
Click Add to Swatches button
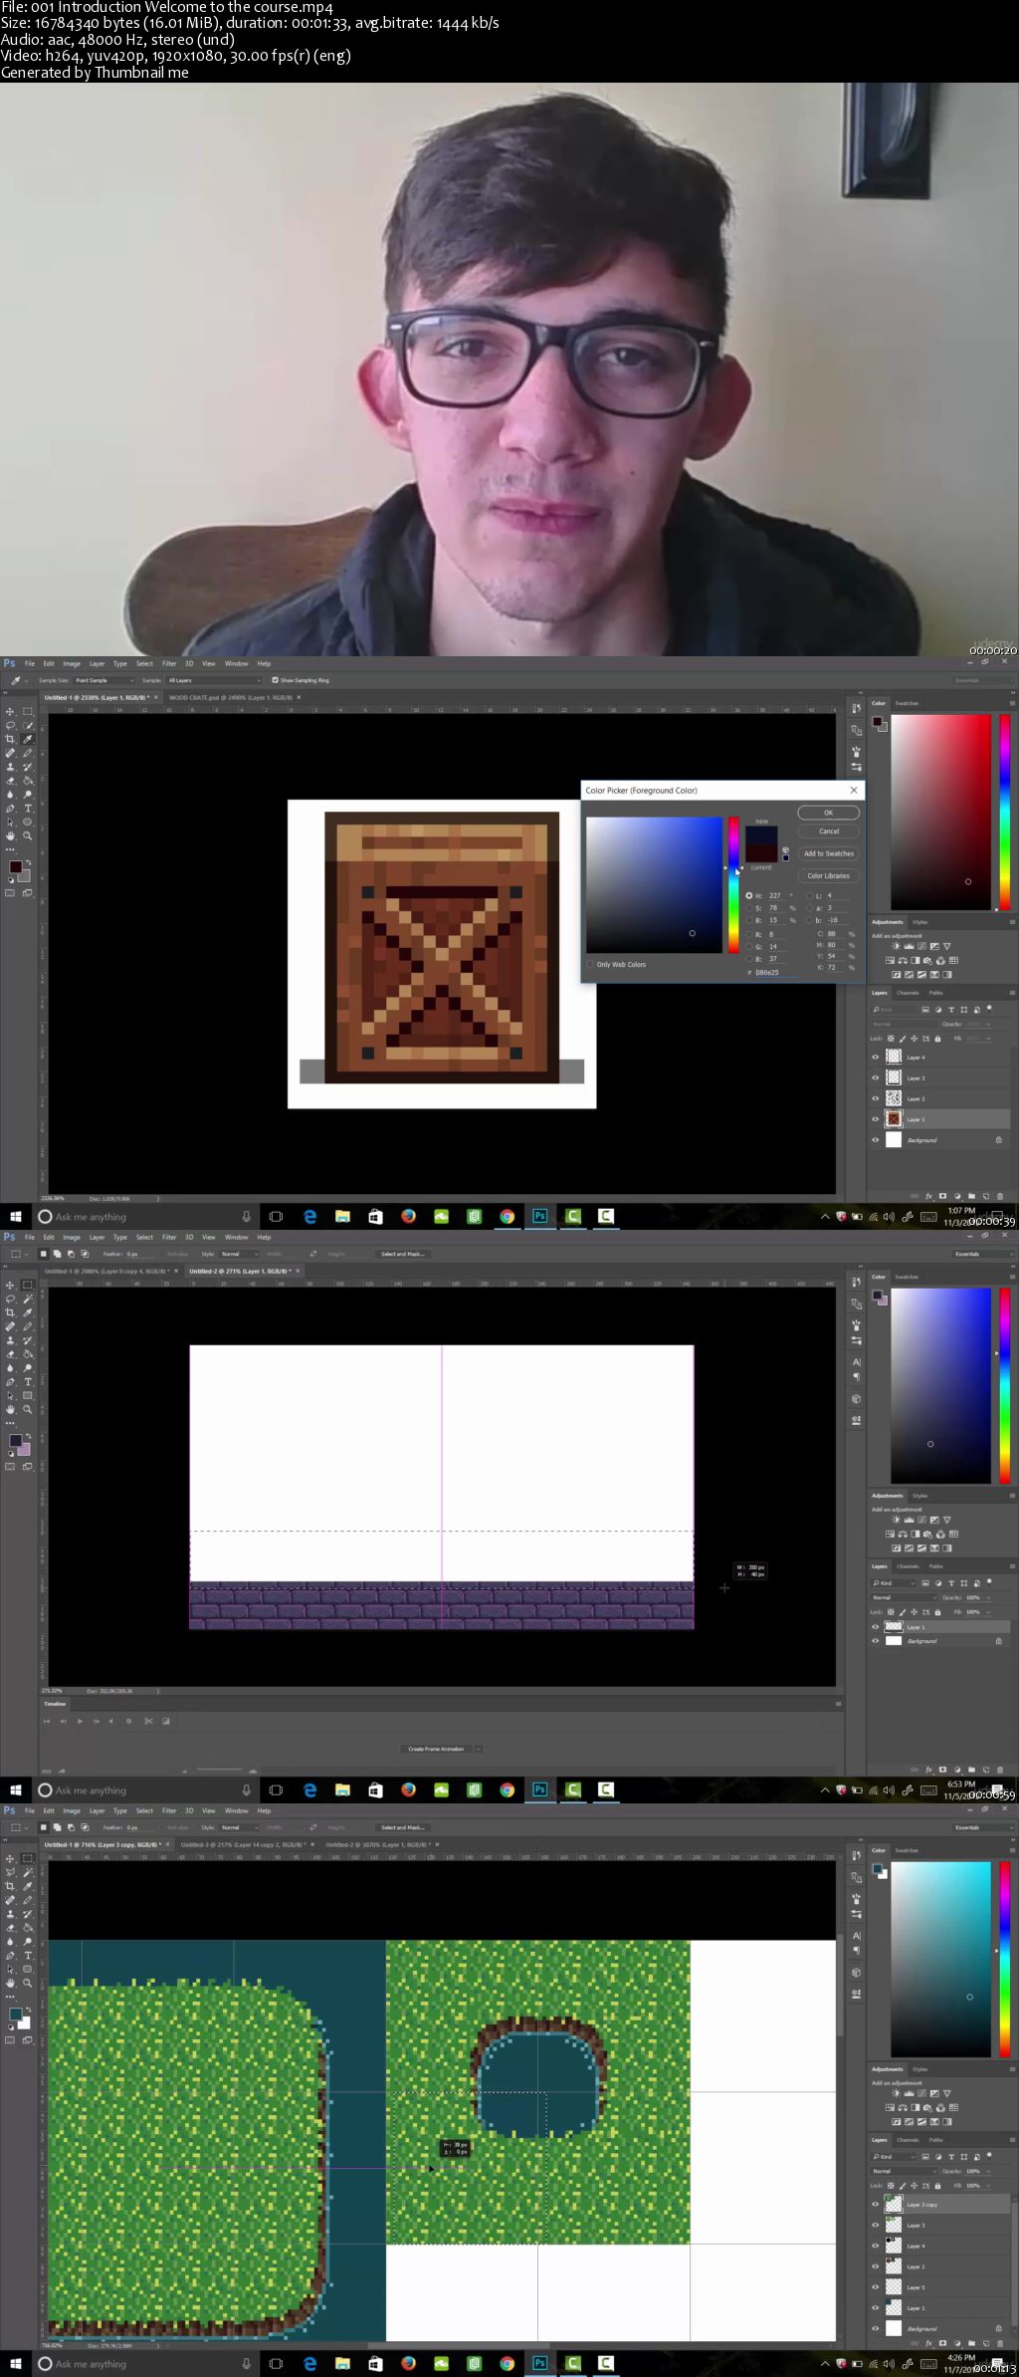tap(828, 853)
